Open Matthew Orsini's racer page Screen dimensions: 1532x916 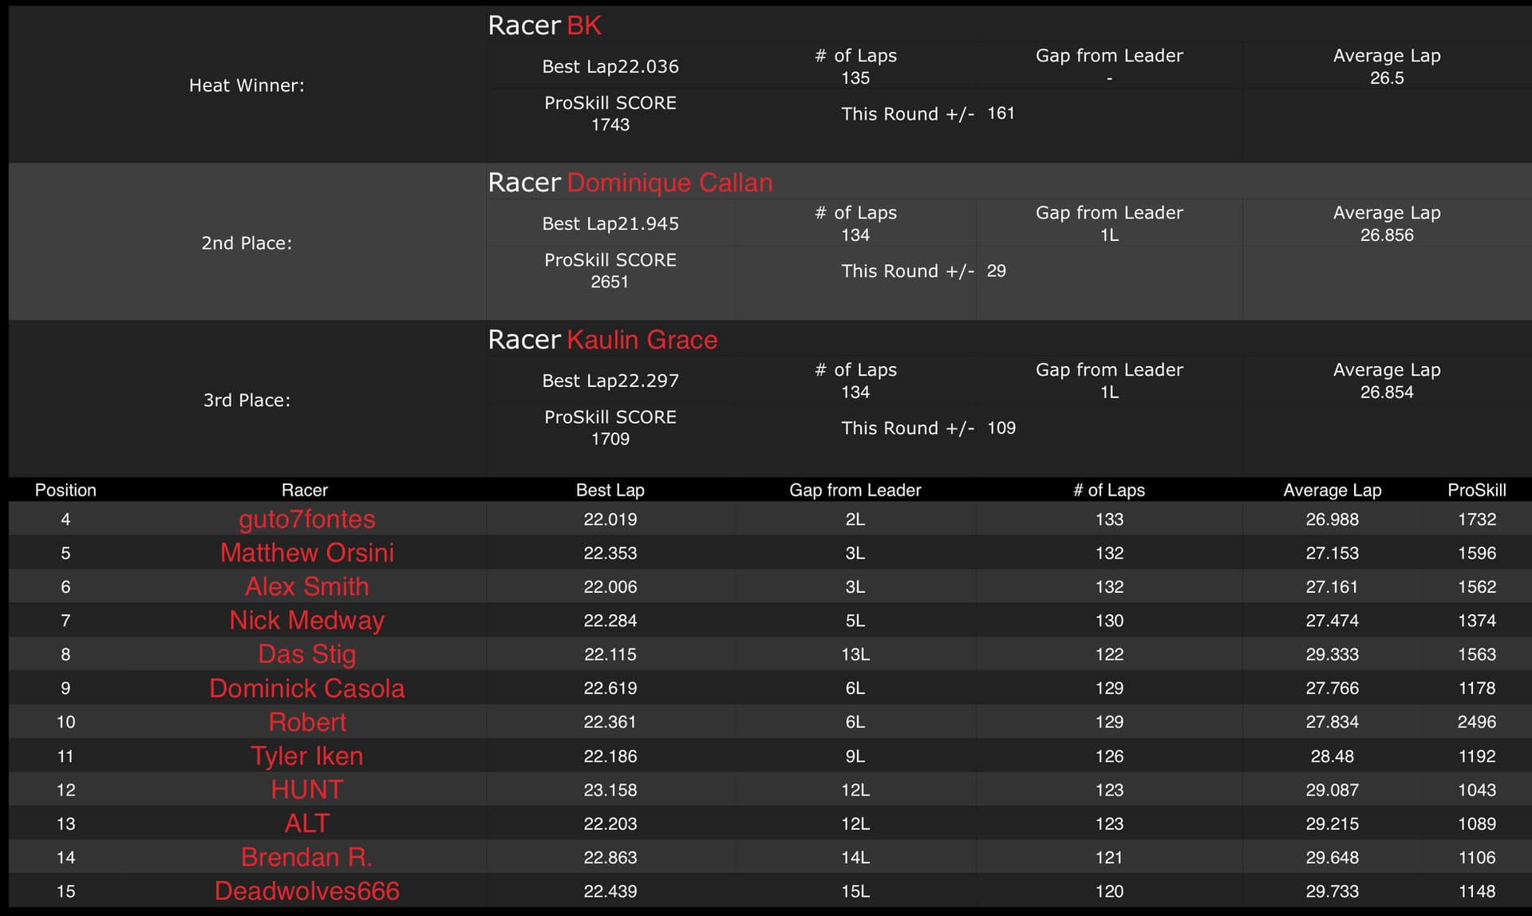click(x=306, y=553)
